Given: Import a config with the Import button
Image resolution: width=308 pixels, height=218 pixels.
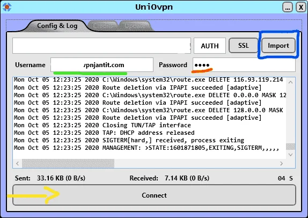Looking at the screenshot, I should click(278, 46).
